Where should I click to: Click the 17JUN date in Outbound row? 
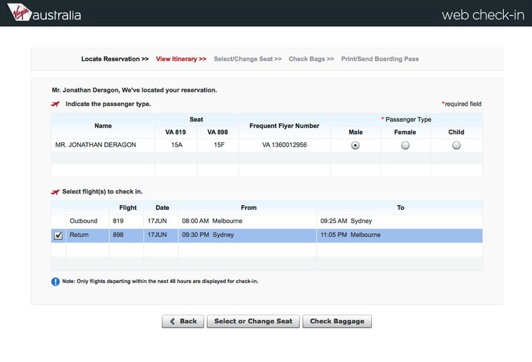click(x=157, y=221)
